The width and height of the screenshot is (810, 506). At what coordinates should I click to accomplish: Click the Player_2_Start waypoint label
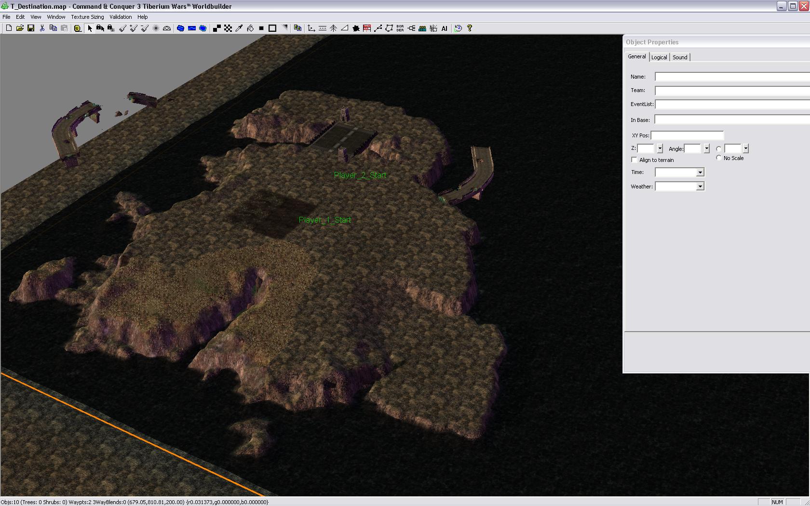(360, 175)
